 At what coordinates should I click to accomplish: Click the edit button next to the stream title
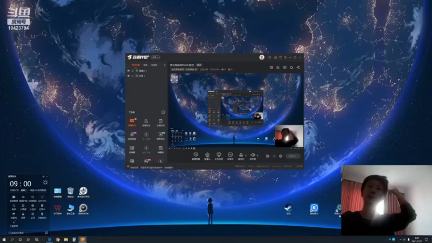click(199, 65)
